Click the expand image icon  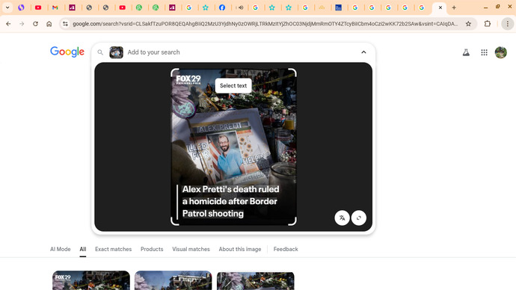click(359, 217)
